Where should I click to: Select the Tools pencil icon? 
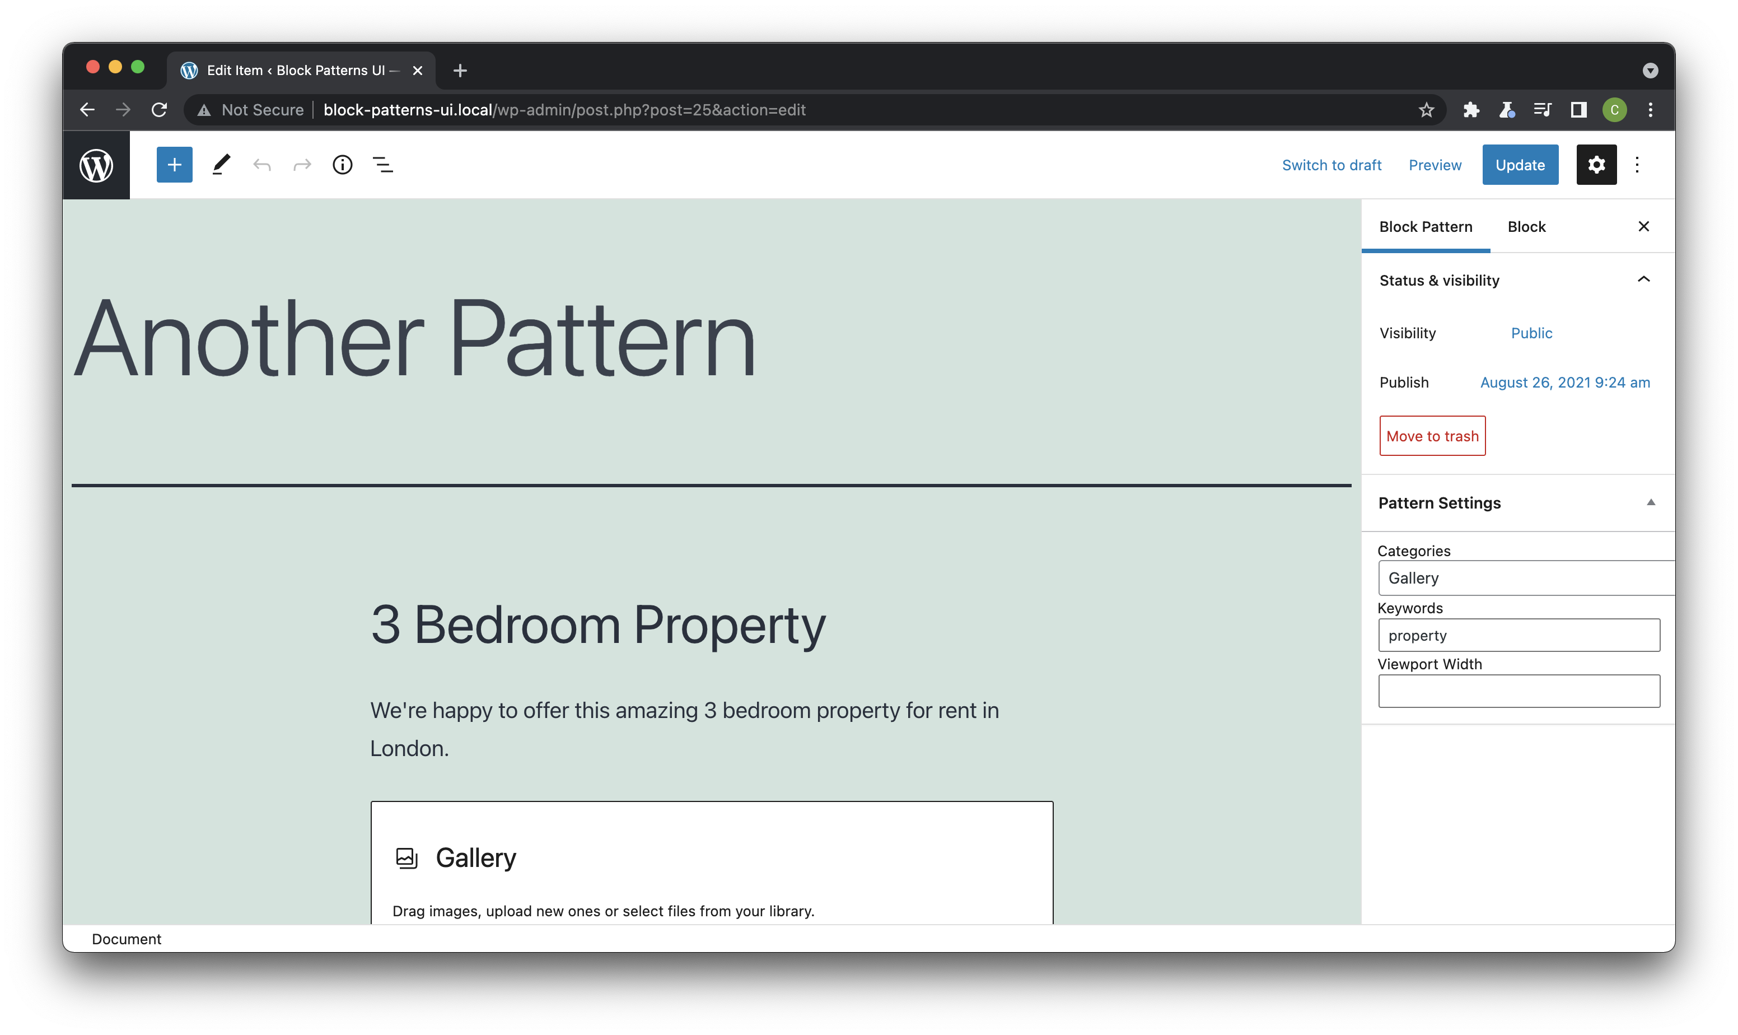click(x=221, y=165)
